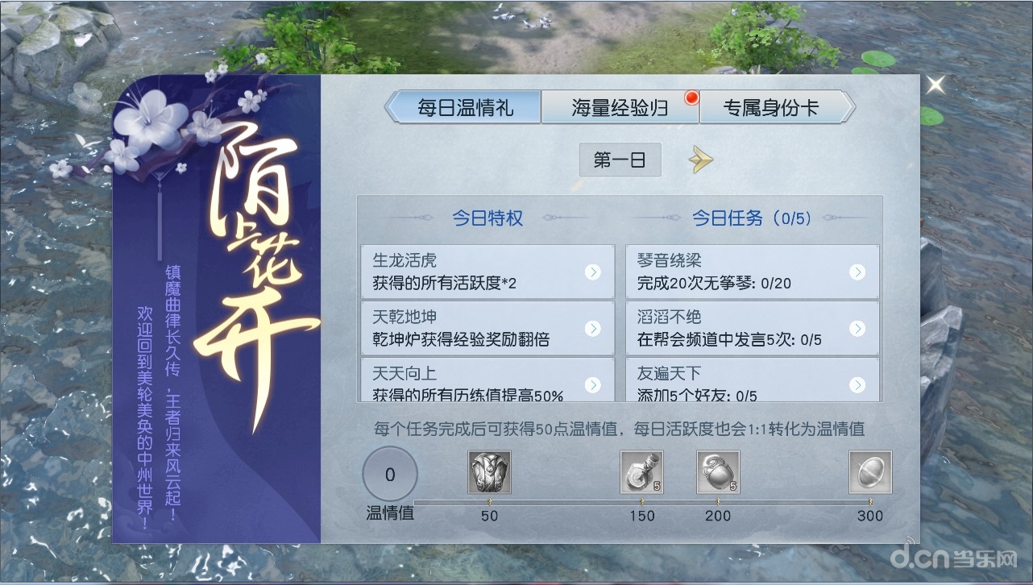Switch to 海量经验归 tab
This screenshot has width=1033, height=585.
click(x=620, y=107)
